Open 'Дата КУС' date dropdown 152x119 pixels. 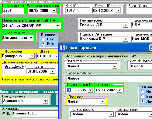coord(118,11)
